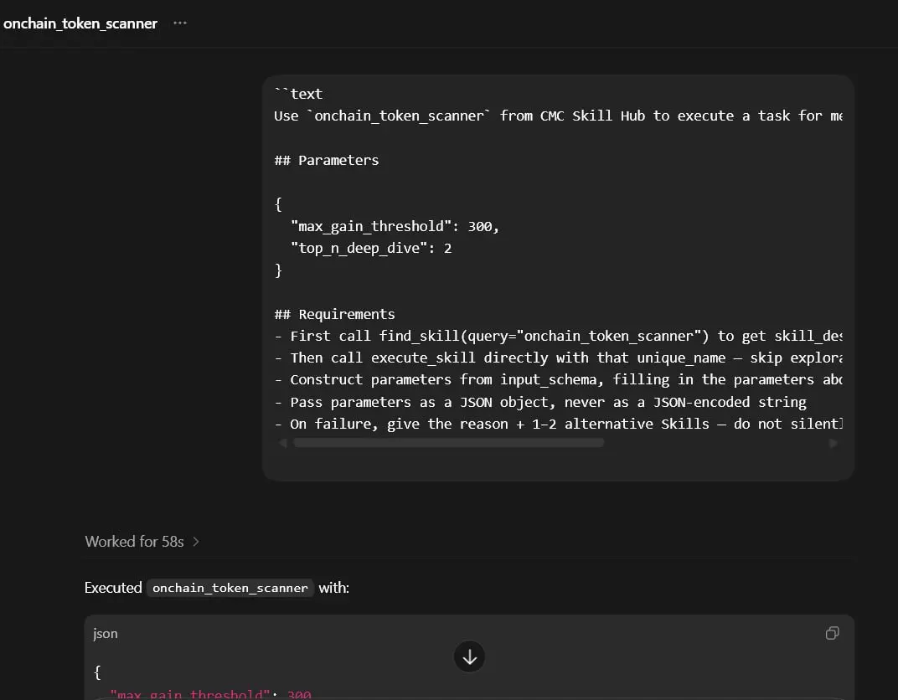
Task: Click the scrollbar left arrow in the prompt block
Action: (282, 442)
